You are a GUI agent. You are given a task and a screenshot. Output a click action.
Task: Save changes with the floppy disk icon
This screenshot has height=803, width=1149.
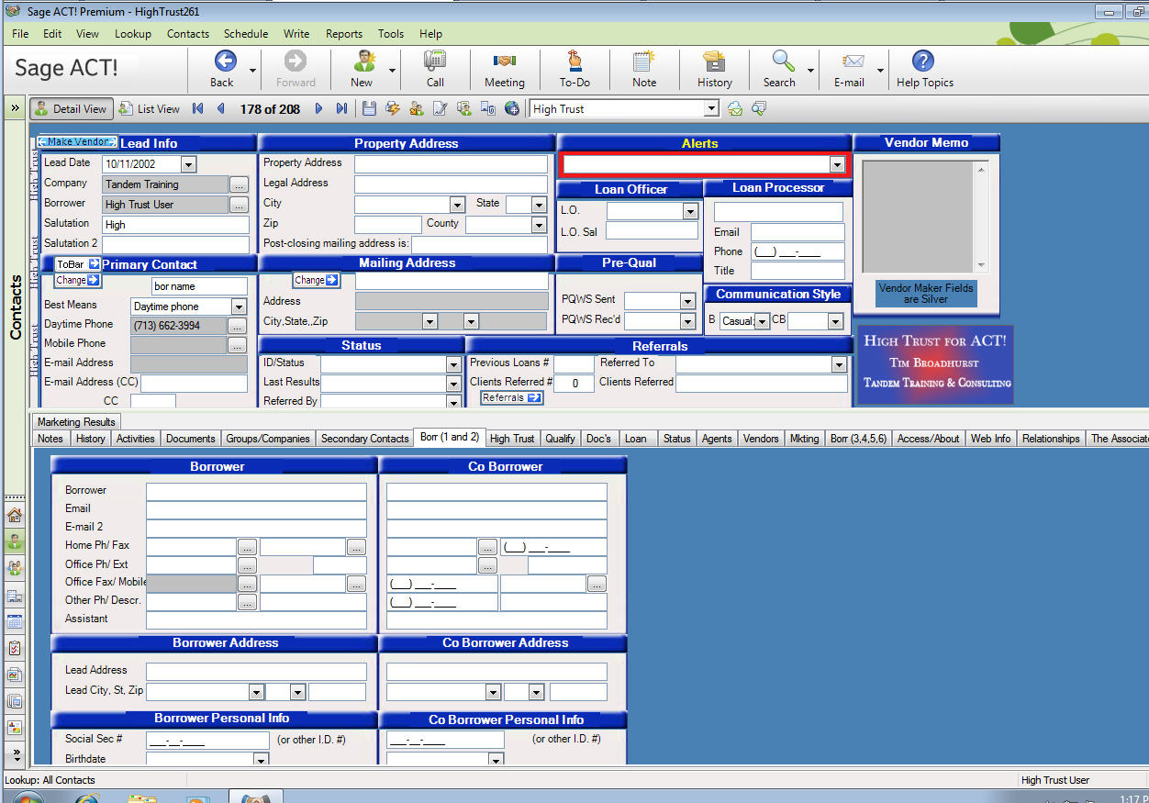(369, 108)
